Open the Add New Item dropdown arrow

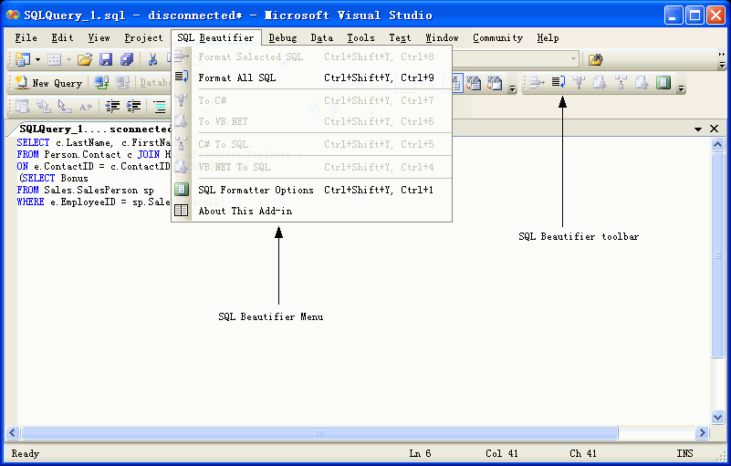(x=69, y=59)
